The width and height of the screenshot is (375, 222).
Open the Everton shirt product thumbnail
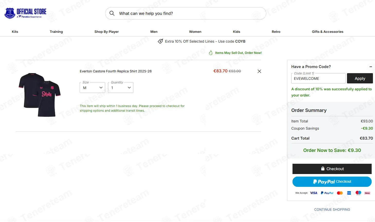[39, 94]
